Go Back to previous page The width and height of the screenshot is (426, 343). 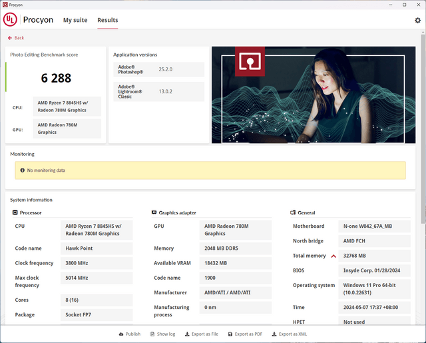click(x=16, y=38)
